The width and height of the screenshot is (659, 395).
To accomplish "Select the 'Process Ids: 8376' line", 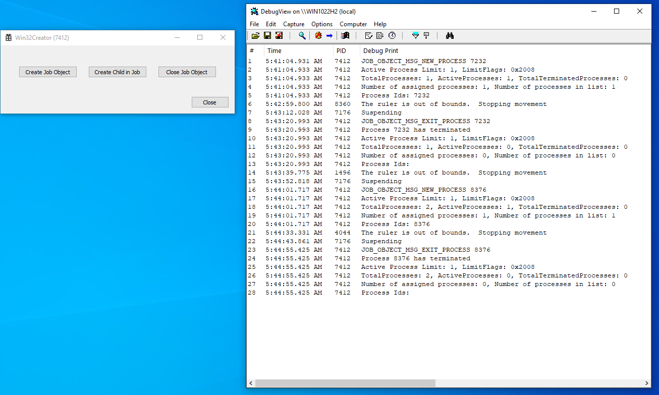I will click(x=396, y=224).
